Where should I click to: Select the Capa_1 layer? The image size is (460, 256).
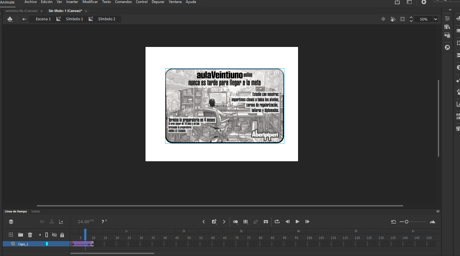(23, 244)
